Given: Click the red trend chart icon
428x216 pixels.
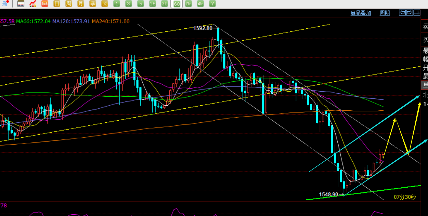Looking at the screenshot, I should pos(33,4).
